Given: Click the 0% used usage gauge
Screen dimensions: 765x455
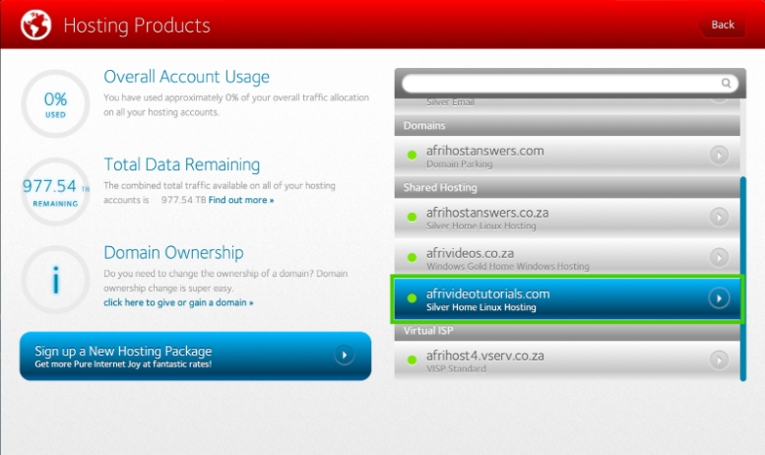Looking at the screenshot, I should [55, 103].
